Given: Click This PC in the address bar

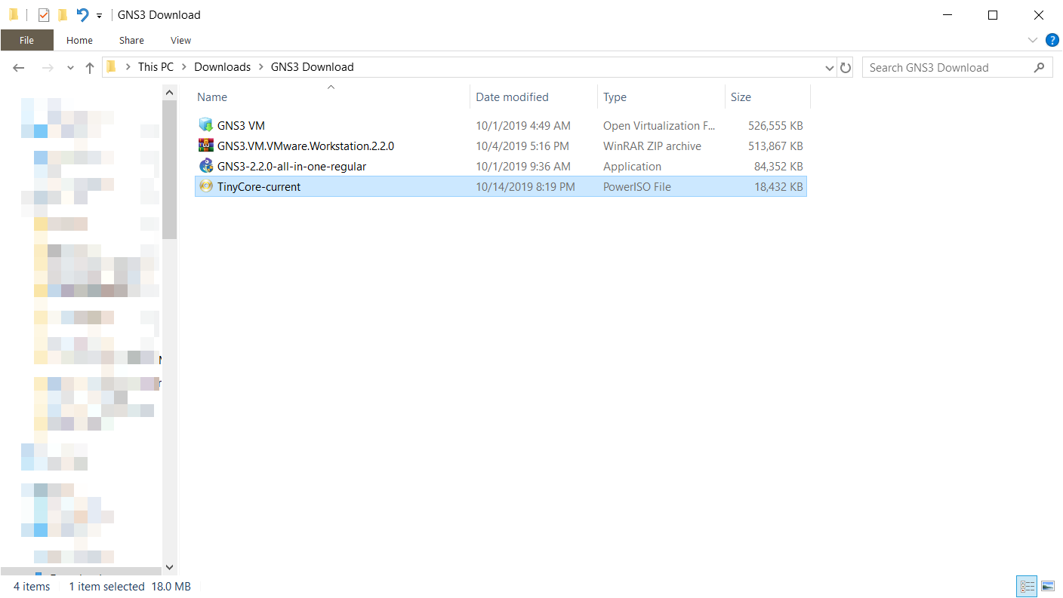Looking at the screenshot, I should coord(156,67).
